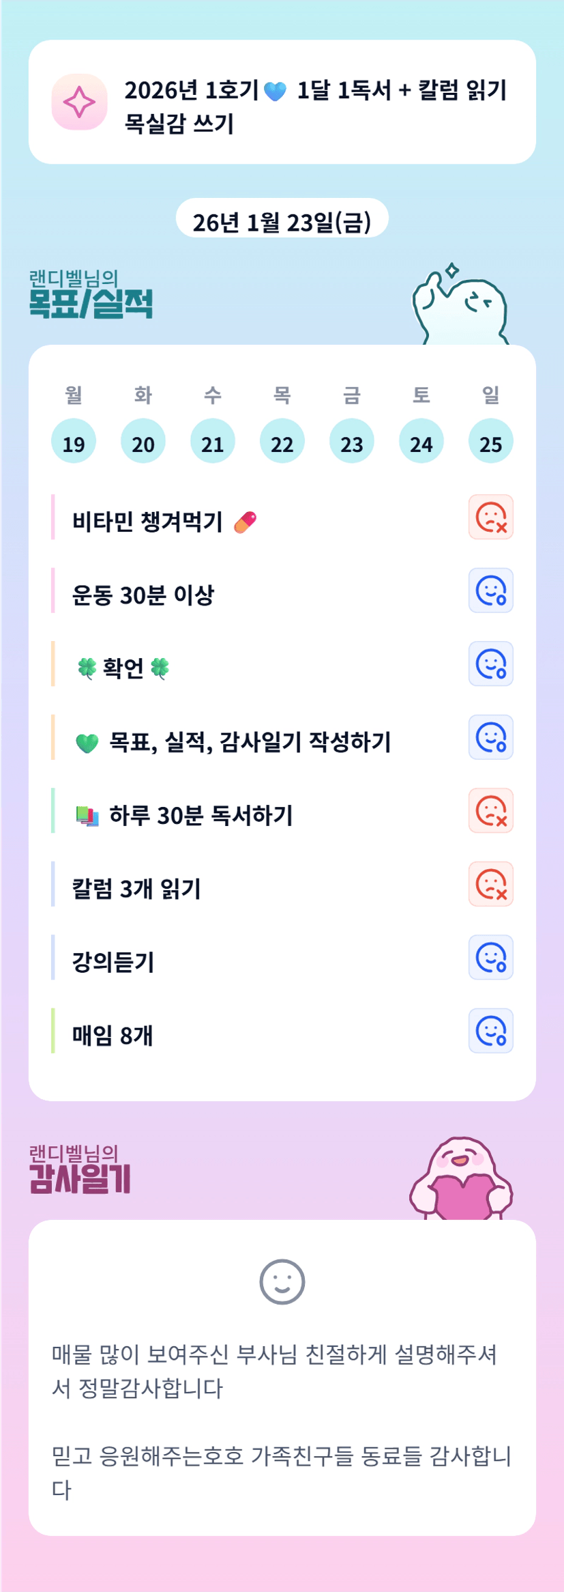
Task: Click the pink heart-holding mascot
Action: coord(462,1179)
